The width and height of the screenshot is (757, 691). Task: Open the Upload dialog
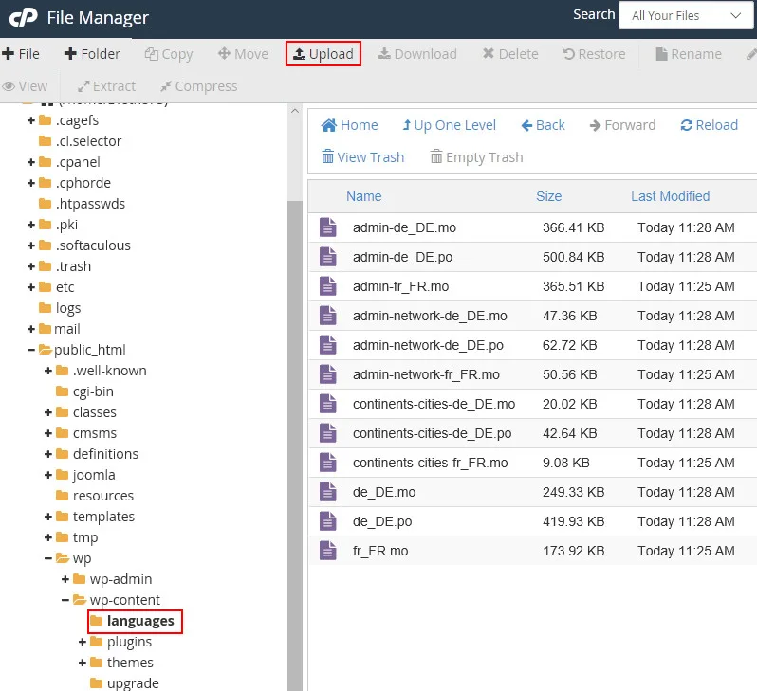[323, 54]
